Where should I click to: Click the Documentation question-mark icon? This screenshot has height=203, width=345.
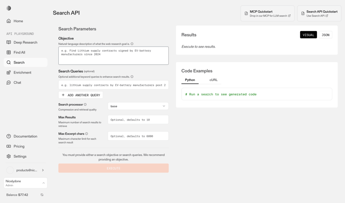9,136
